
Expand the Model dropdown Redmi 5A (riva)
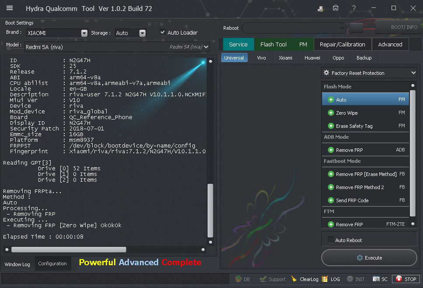(206, 47)
